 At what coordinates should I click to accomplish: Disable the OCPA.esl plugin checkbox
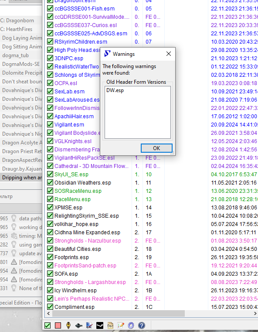click(x=50, y=83)
